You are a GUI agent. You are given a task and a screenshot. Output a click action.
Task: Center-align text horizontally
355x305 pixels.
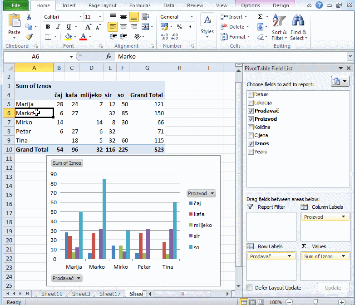[123, 27]
